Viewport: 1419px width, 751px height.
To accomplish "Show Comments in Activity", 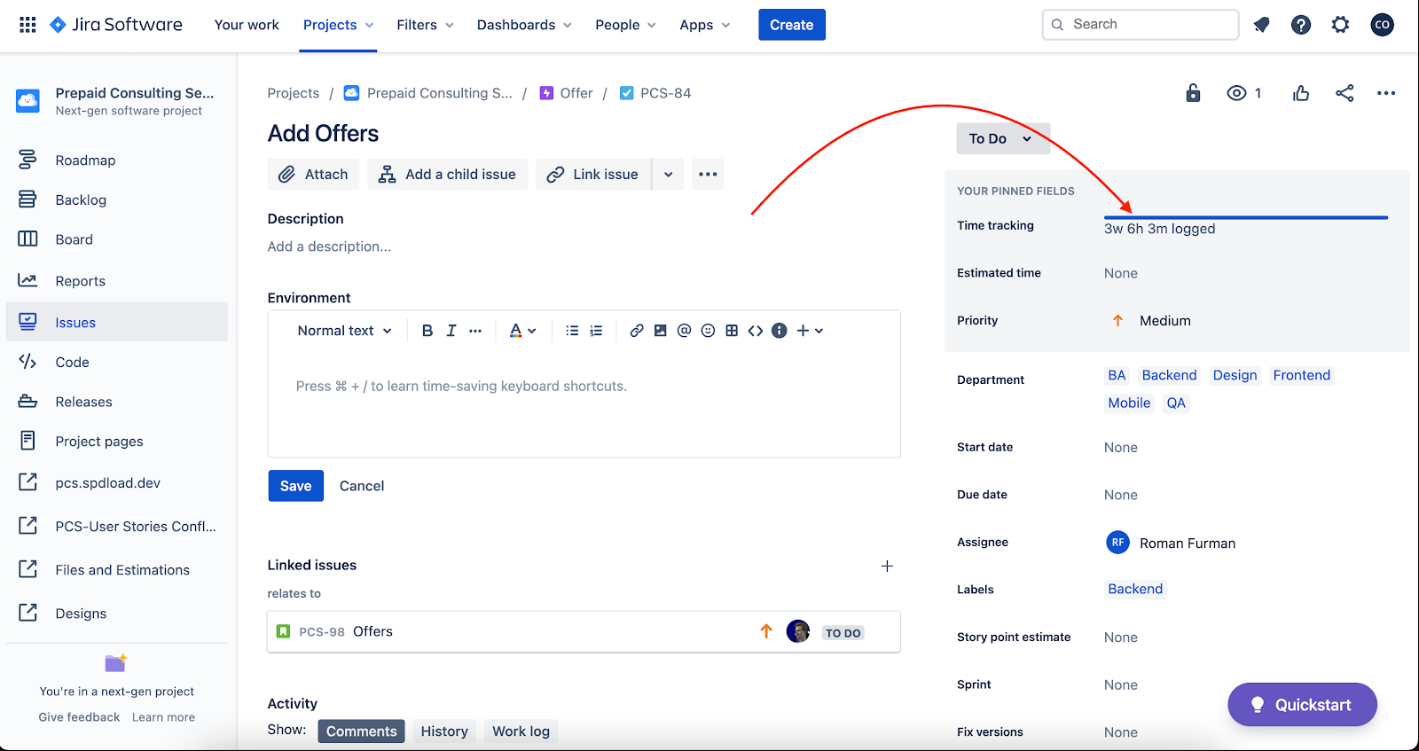I will [x=362, y=731].
